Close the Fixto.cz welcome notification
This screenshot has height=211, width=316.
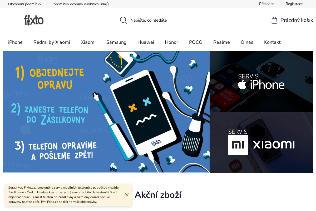[x=127, y=195]
